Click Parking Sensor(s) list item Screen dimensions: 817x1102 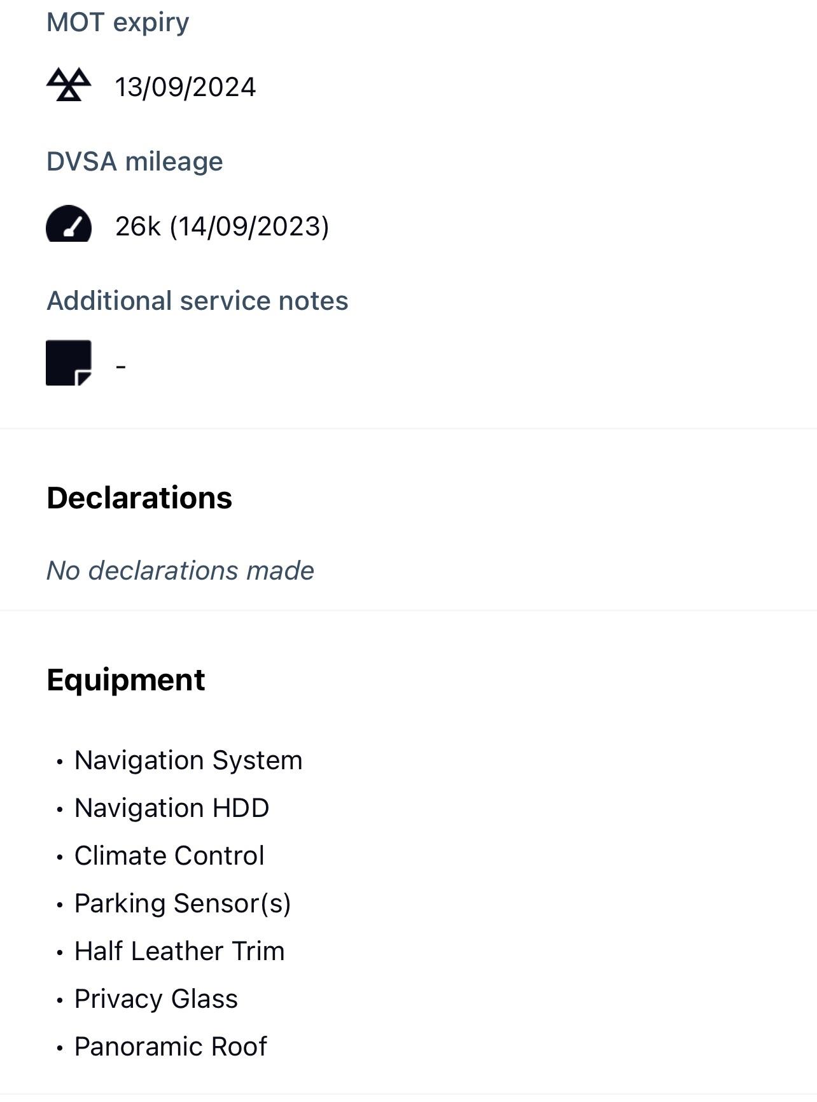(x=183, y=903)
